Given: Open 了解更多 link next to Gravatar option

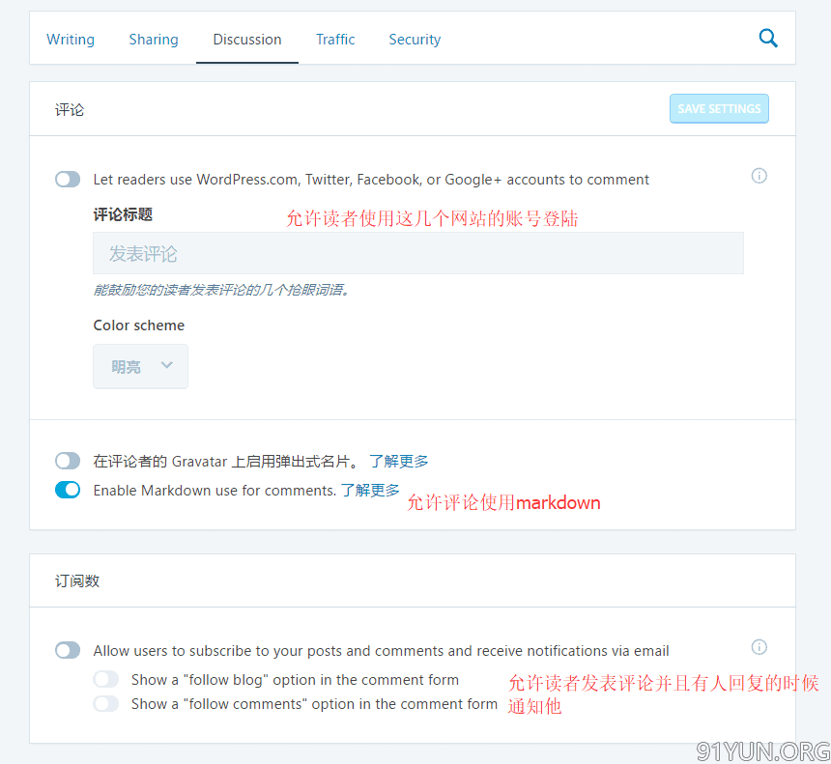Looking at the screenshot, I should [399, 462].
